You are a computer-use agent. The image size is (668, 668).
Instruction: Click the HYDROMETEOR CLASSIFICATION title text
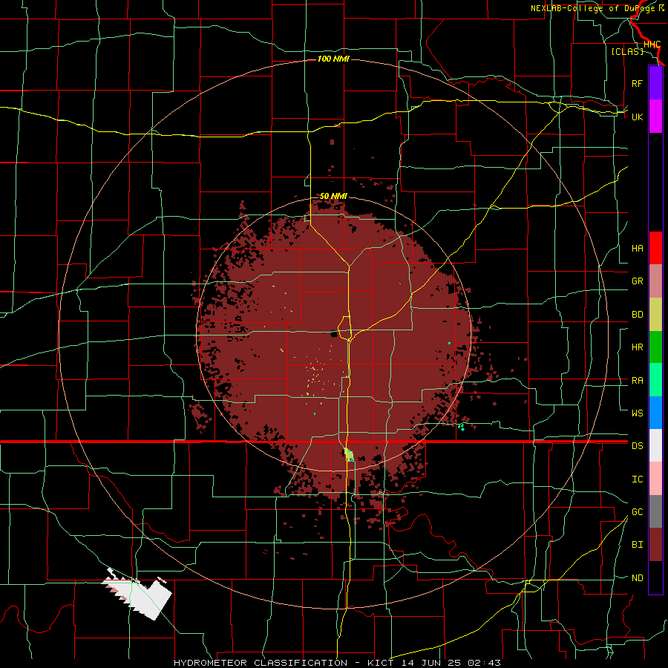pos(261,663)
